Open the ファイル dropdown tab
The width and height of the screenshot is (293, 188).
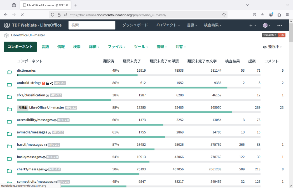click(x=116, y=47)
